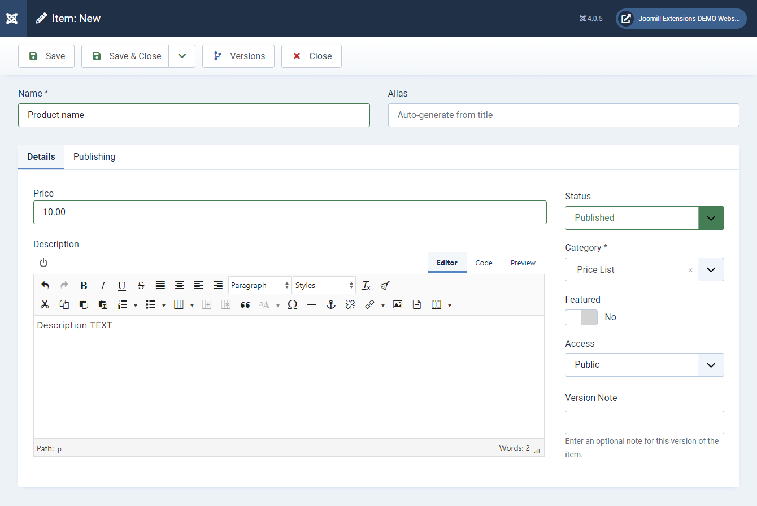Click the blockquote icon
Image resolution: width=757 pixels, height=506 pixels.
coord(245,305)
